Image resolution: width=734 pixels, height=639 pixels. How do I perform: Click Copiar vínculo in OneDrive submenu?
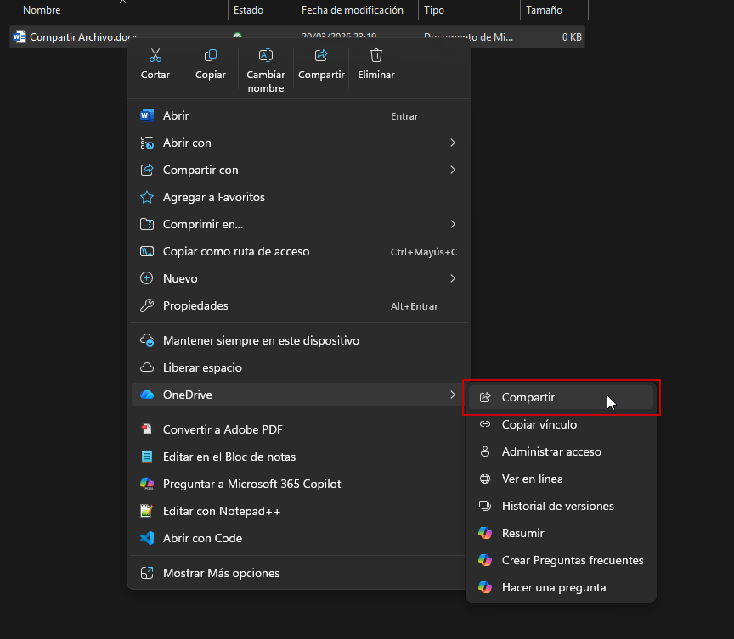click(539, 424)
